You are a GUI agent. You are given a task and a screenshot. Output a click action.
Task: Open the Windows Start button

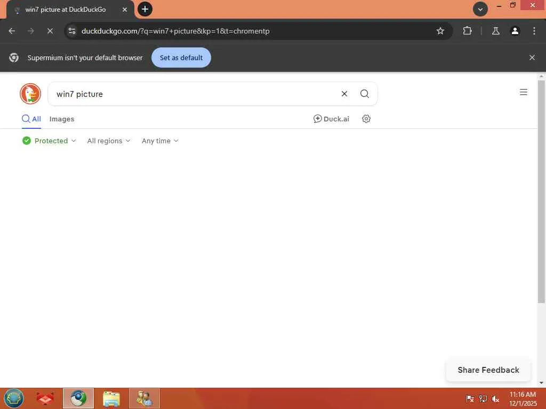tap(14, 398)
